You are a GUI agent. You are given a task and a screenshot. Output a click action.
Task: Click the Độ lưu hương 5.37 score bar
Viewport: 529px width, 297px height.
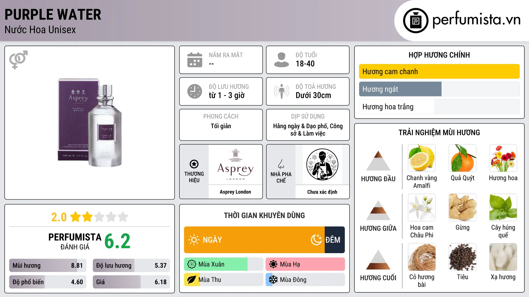pyautogui.click(x=131, y=265)
